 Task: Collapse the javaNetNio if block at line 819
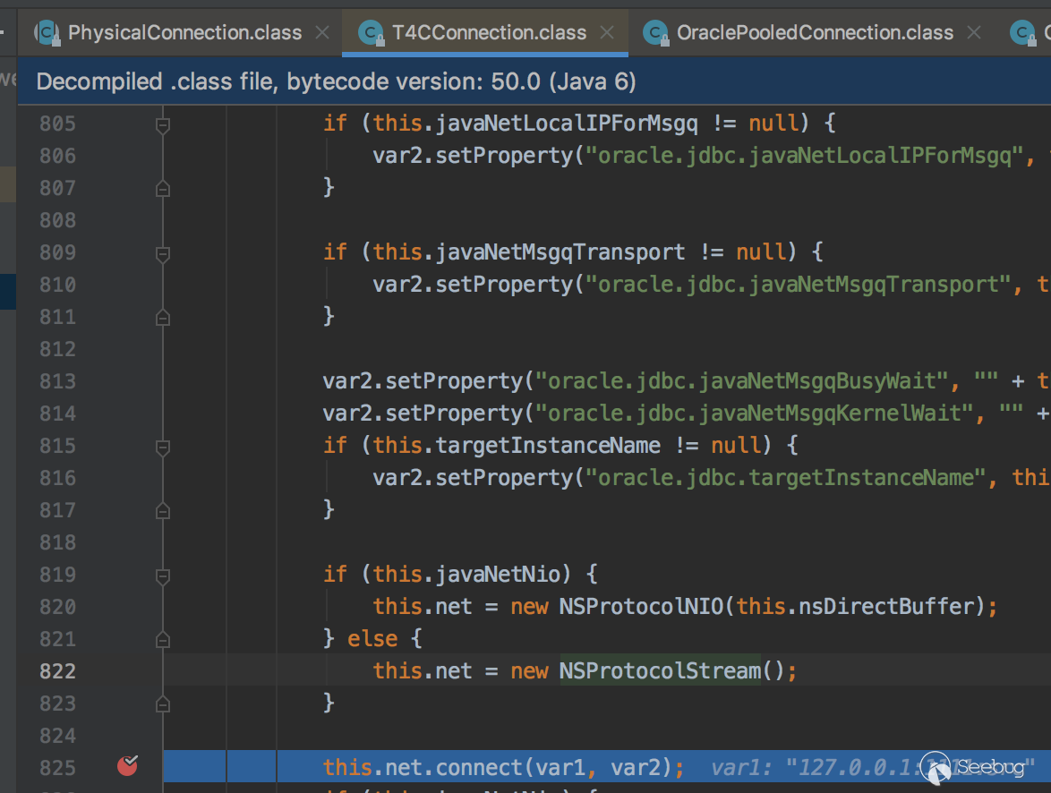[163, 575]
